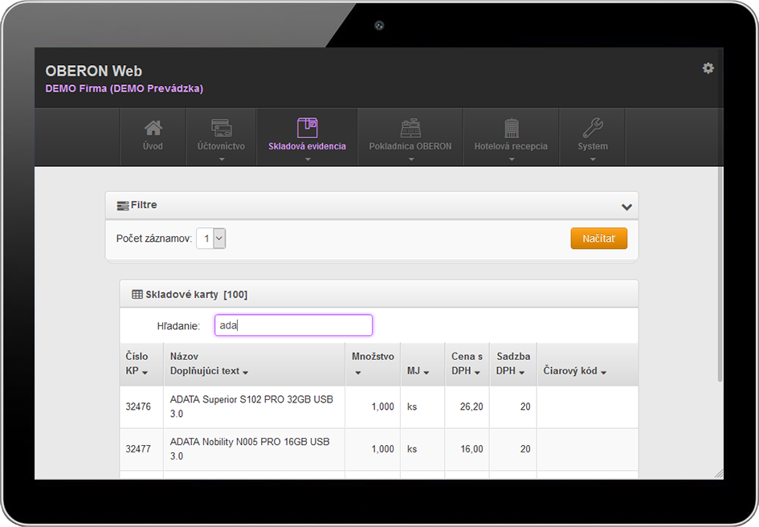Image resolution: width=759 pixels, height=527 pixels.
Task: Click the Skladová evidencia box icon
Action: (x=307, y=128)
